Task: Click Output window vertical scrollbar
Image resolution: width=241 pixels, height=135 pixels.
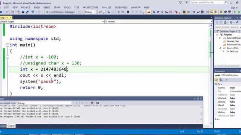Action: click(x=201, y=113)
